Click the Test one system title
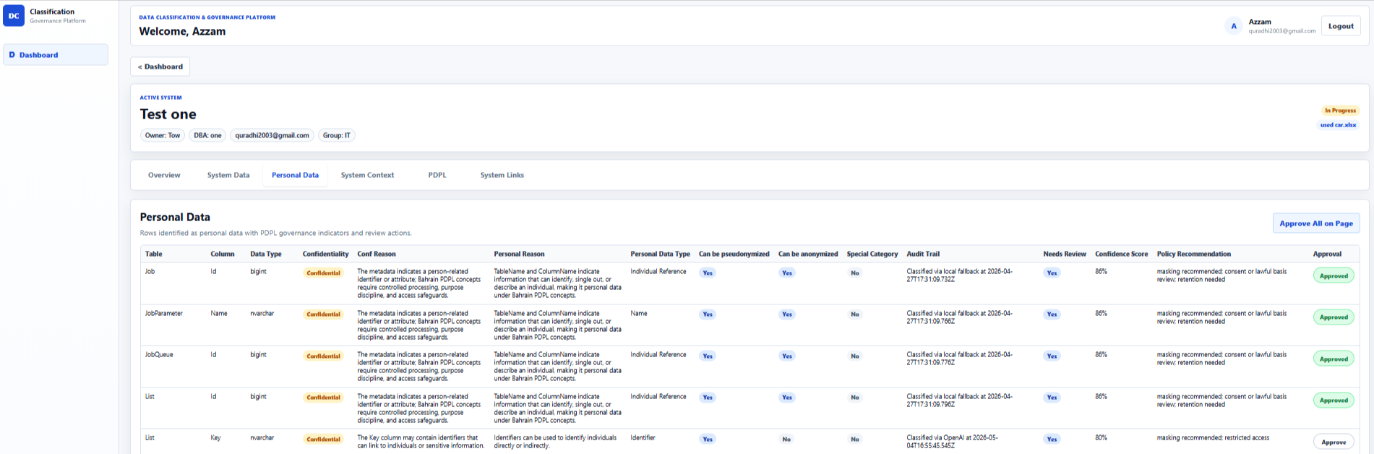 click(x=168, y=114)
